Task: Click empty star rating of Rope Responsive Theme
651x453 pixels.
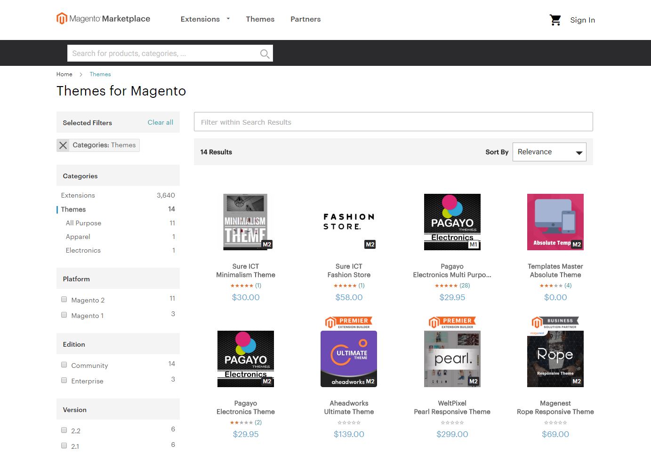Action: click(555, 422)
